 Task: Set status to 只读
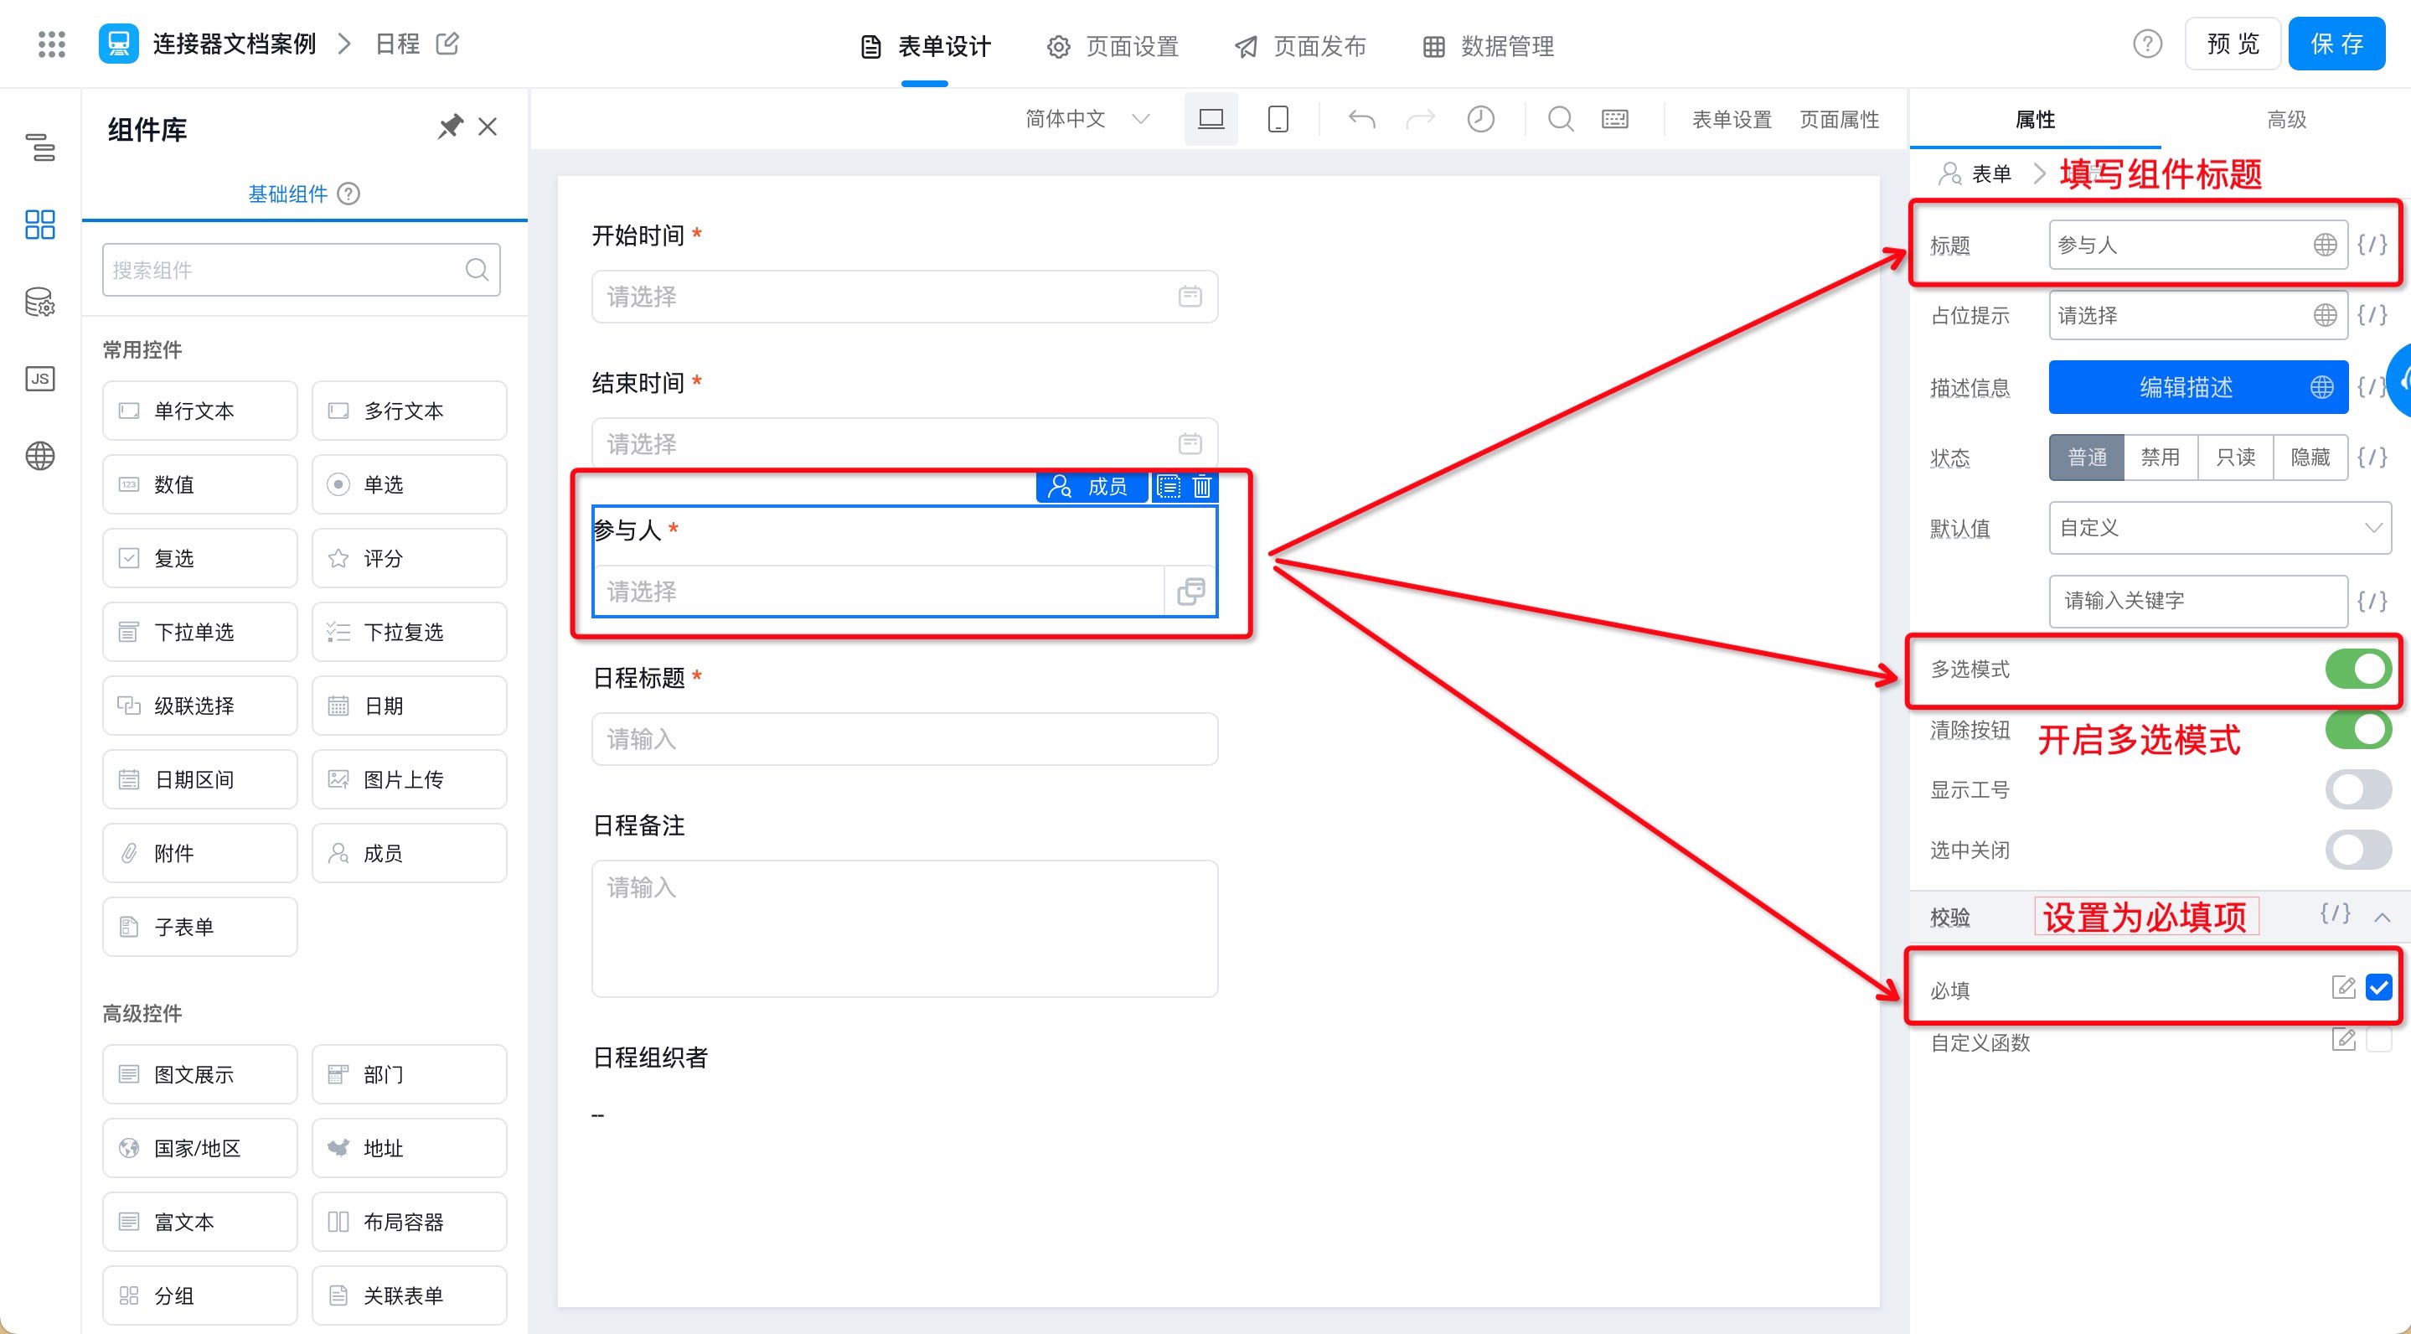pyautogui.click(x=2235, y=457)
